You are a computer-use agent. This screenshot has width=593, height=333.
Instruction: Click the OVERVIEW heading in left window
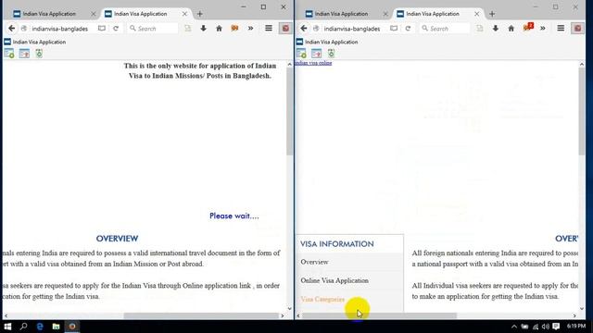coord(117,239)
